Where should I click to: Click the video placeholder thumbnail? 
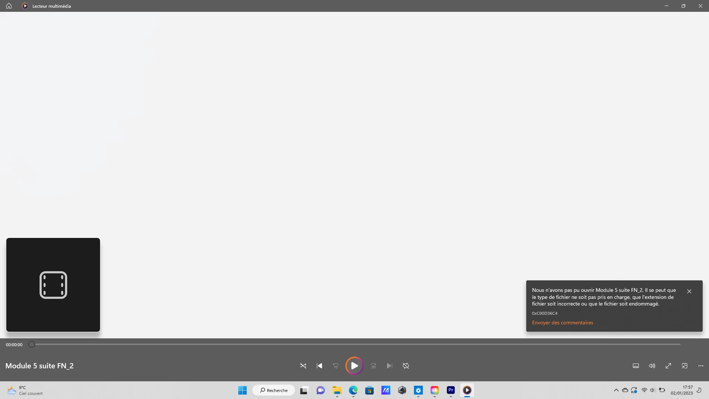(53, 285)
